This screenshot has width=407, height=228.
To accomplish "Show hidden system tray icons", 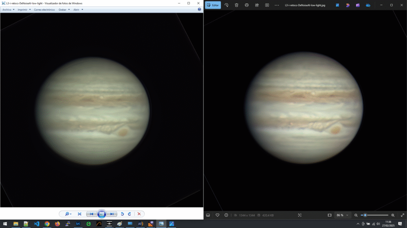I will click(358, 224).
